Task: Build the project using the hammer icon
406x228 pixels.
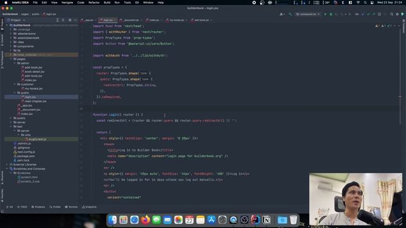Action: (291, 14)
